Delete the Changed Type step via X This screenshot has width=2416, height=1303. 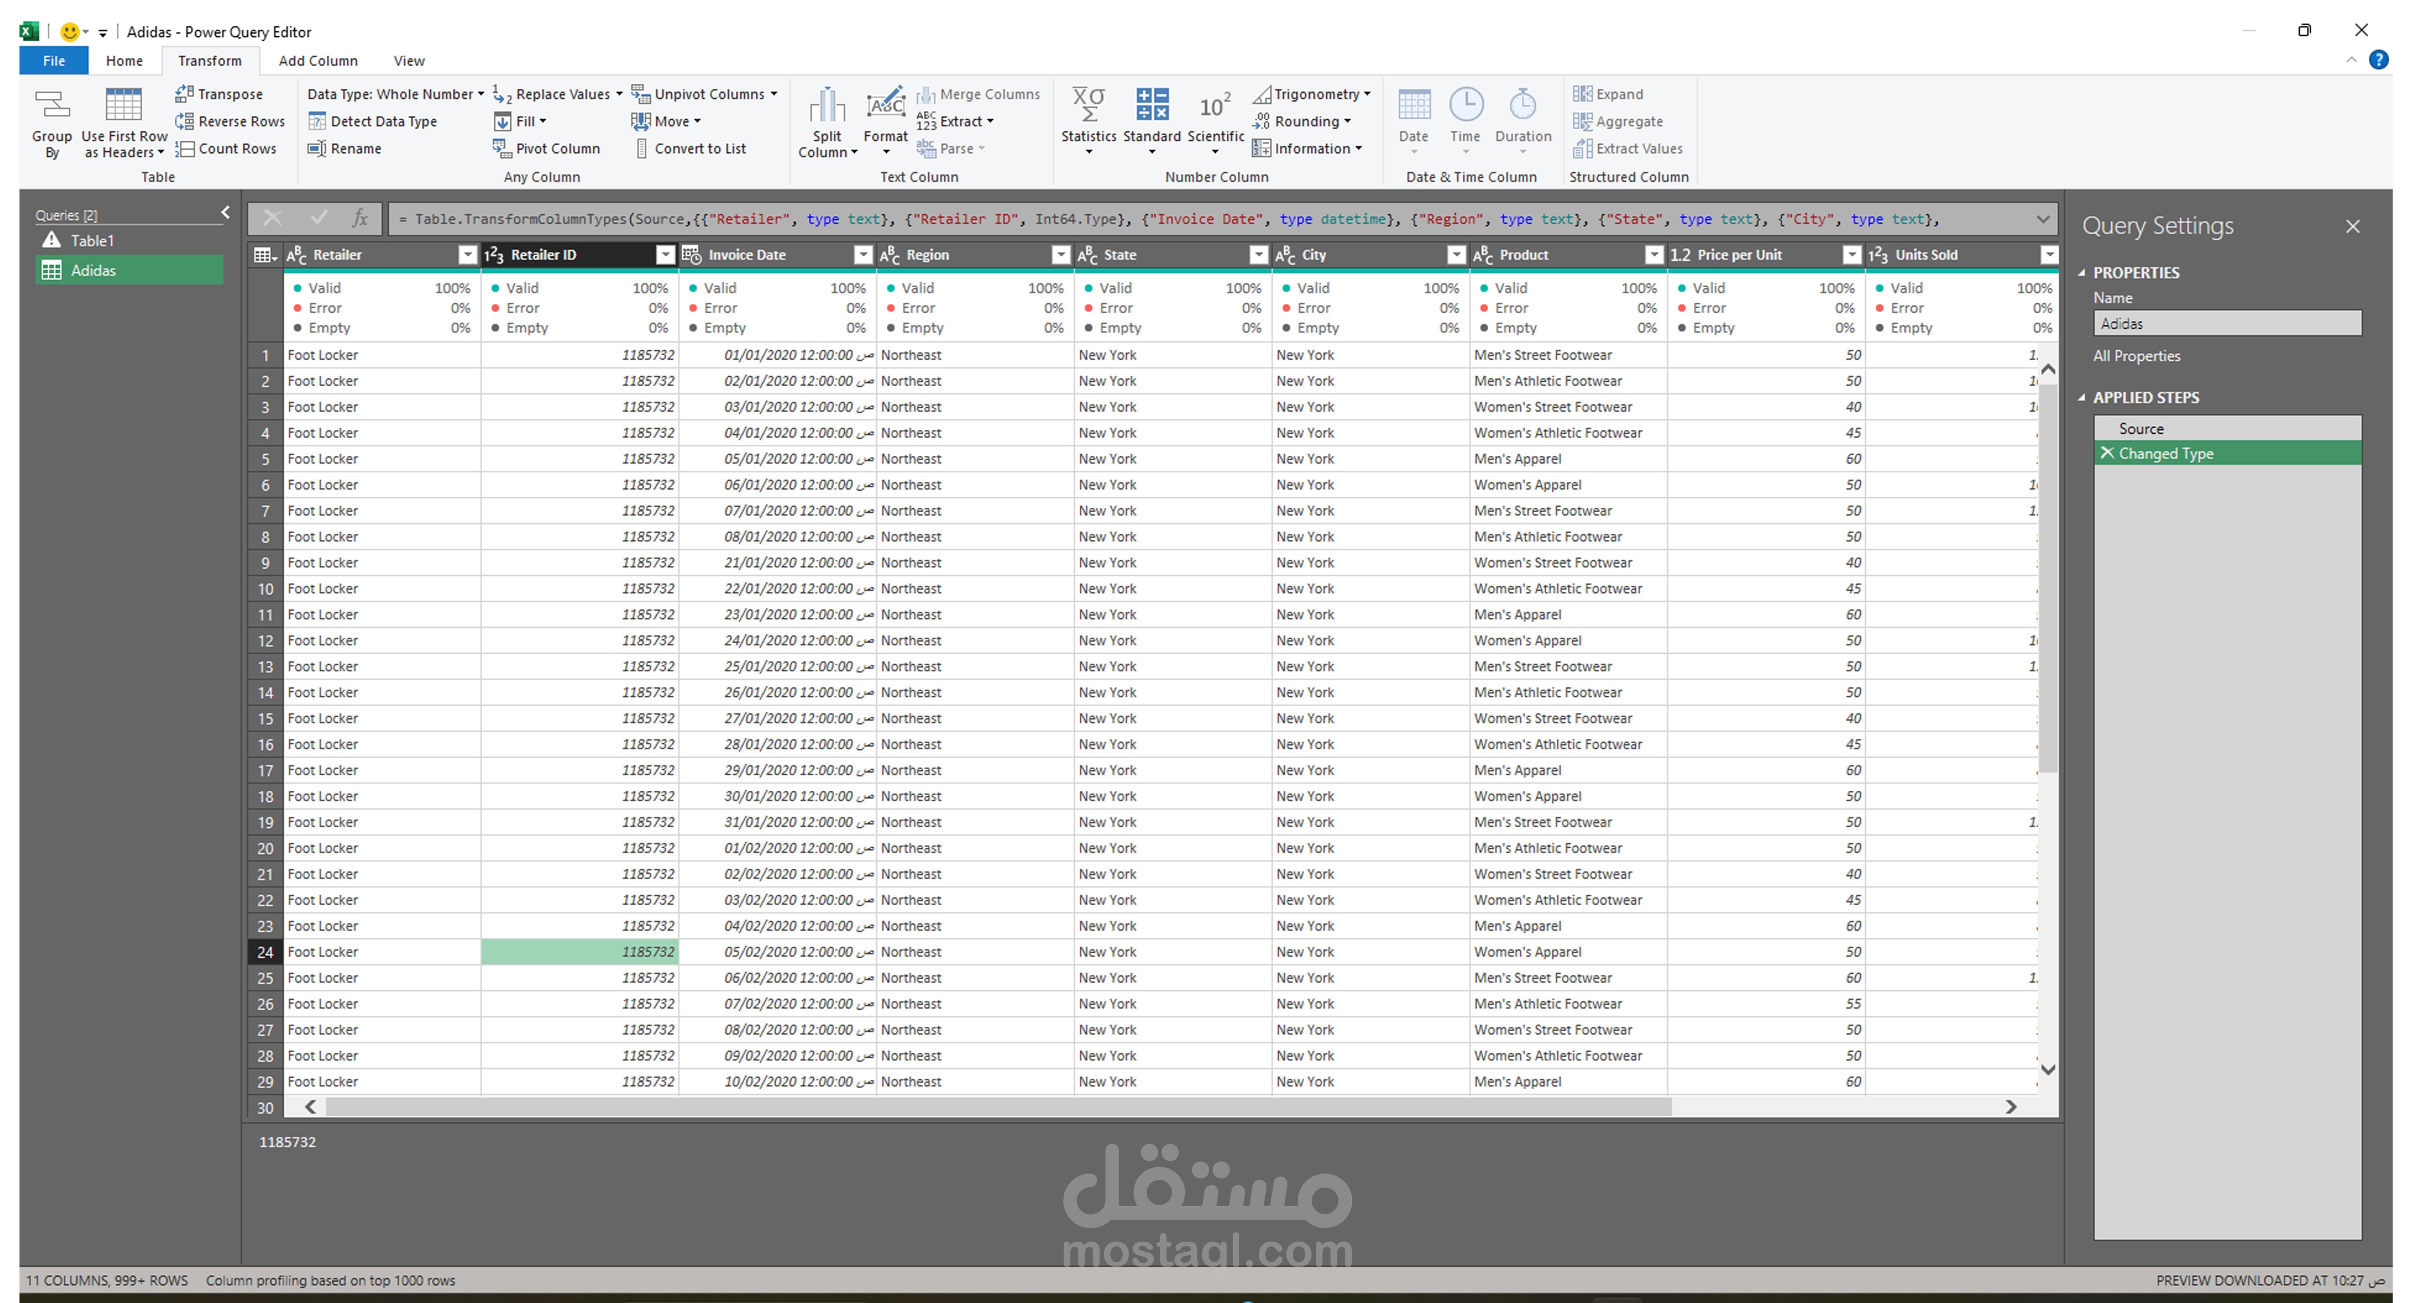[2106, 453]
